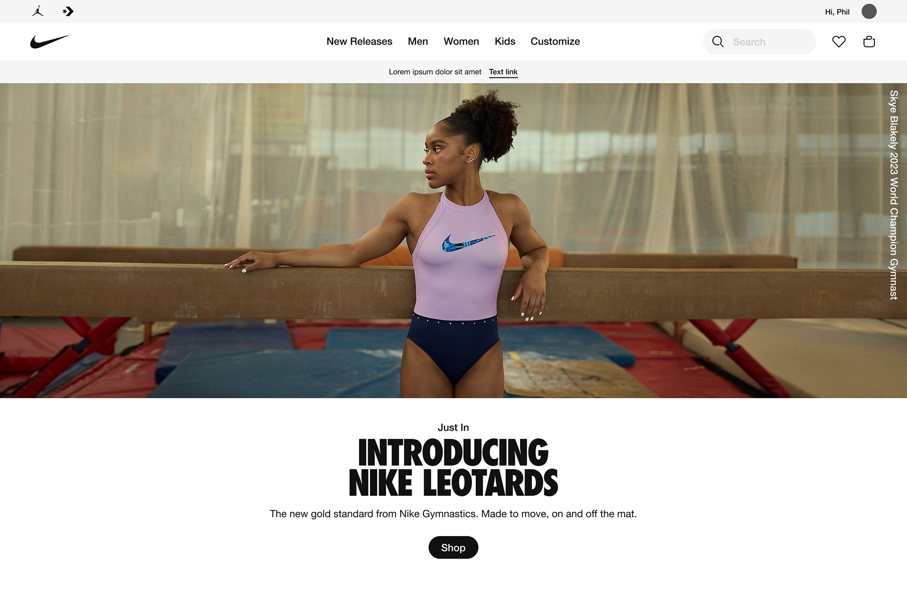Open the New Releases menu

pyautogui.click(x=359, y=42)
